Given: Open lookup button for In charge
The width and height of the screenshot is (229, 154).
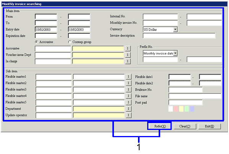Looking at the screenshot, I should 128,61.
